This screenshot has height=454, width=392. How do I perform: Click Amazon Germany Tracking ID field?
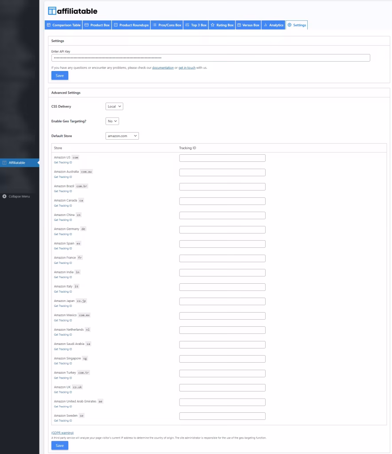pos(222,230)
